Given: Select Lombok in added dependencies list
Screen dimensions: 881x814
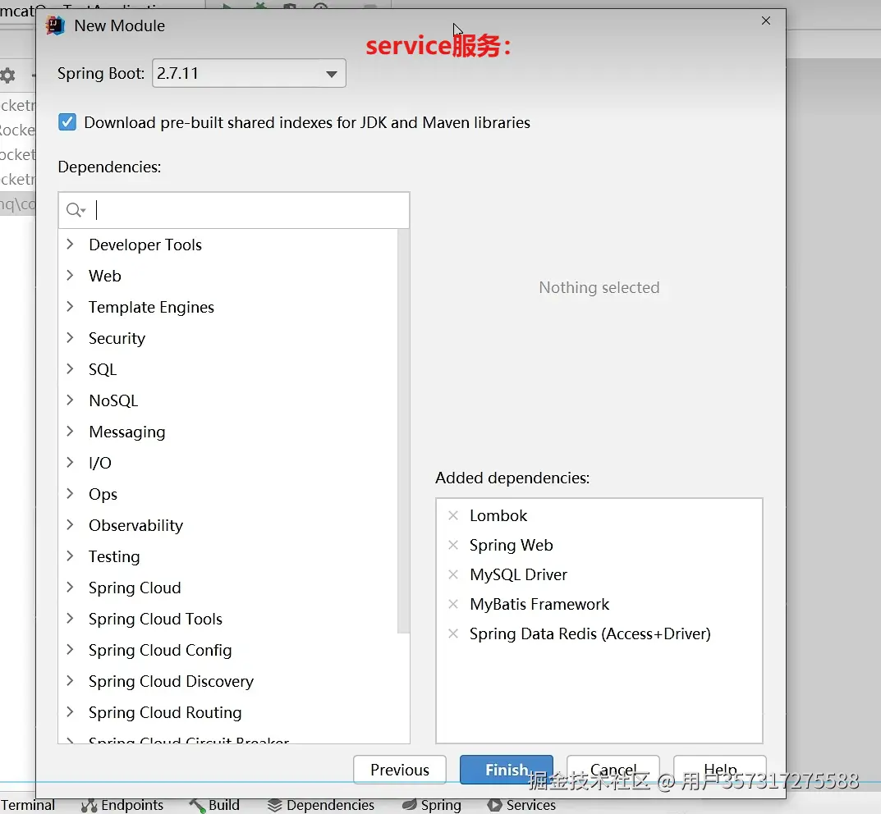Looking at the screenshot, I should point(498,515).
